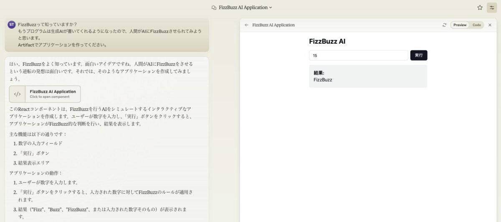The height and width of the screenshot is (222, 501).
Task: Click the 実行 button
Action: pyautogui.click(x=419, y=55)
